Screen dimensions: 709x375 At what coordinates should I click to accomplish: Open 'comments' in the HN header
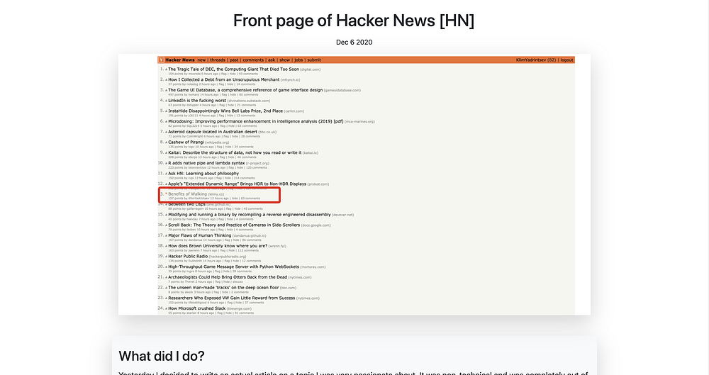253,60
